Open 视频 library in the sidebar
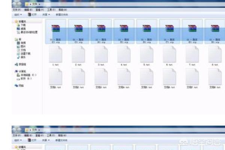 coord(21,43)
